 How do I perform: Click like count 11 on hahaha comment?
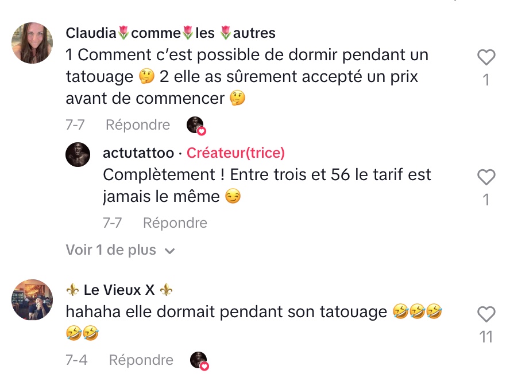pos(486,337)
